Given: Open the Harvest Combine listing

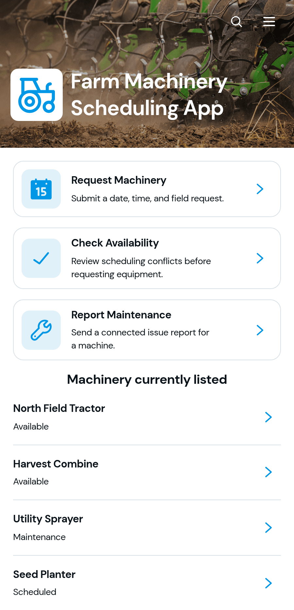Looking at the screenshot, I should [x=147, y=472].
